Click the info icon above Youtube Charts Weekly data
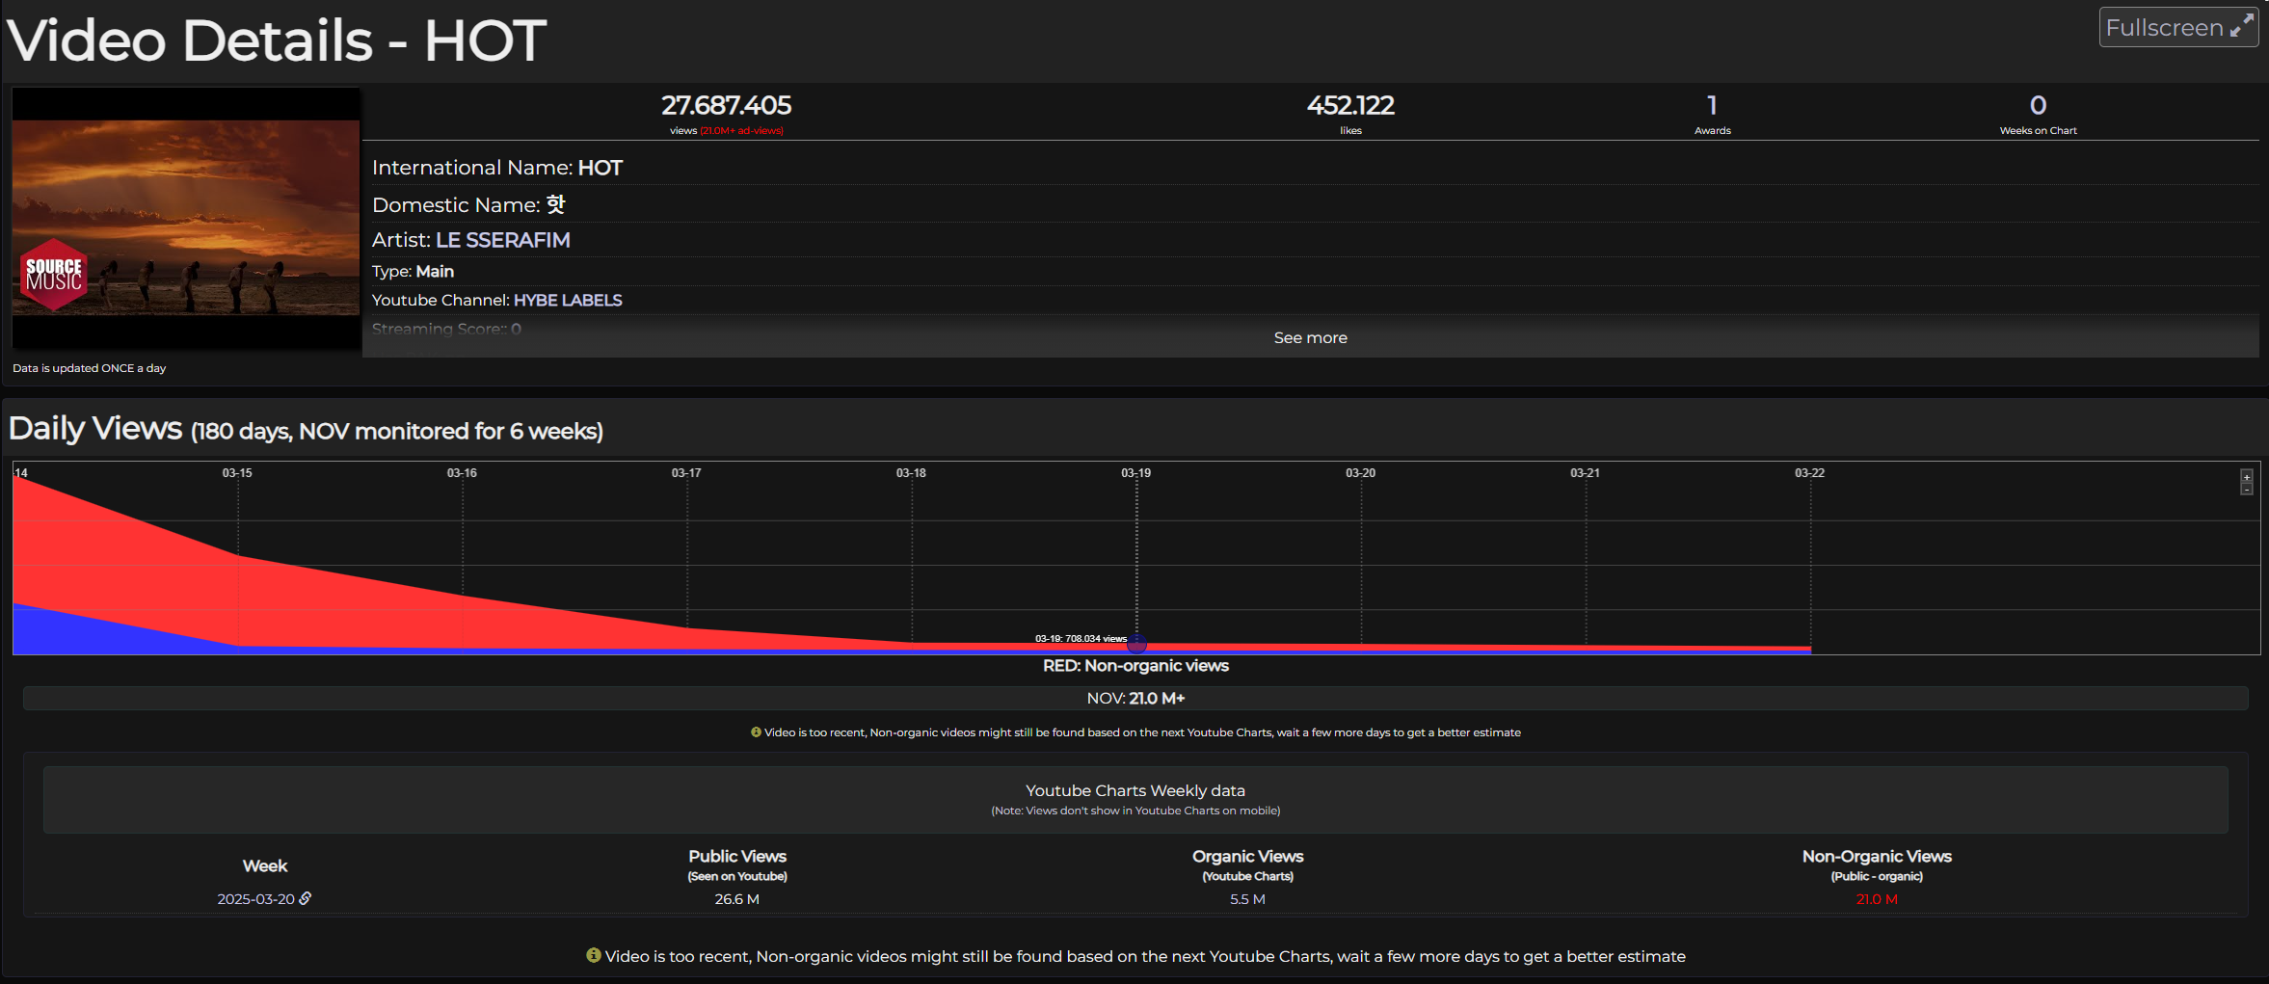The width and height of the screenshot is (2269, 984). pos(756,732)
